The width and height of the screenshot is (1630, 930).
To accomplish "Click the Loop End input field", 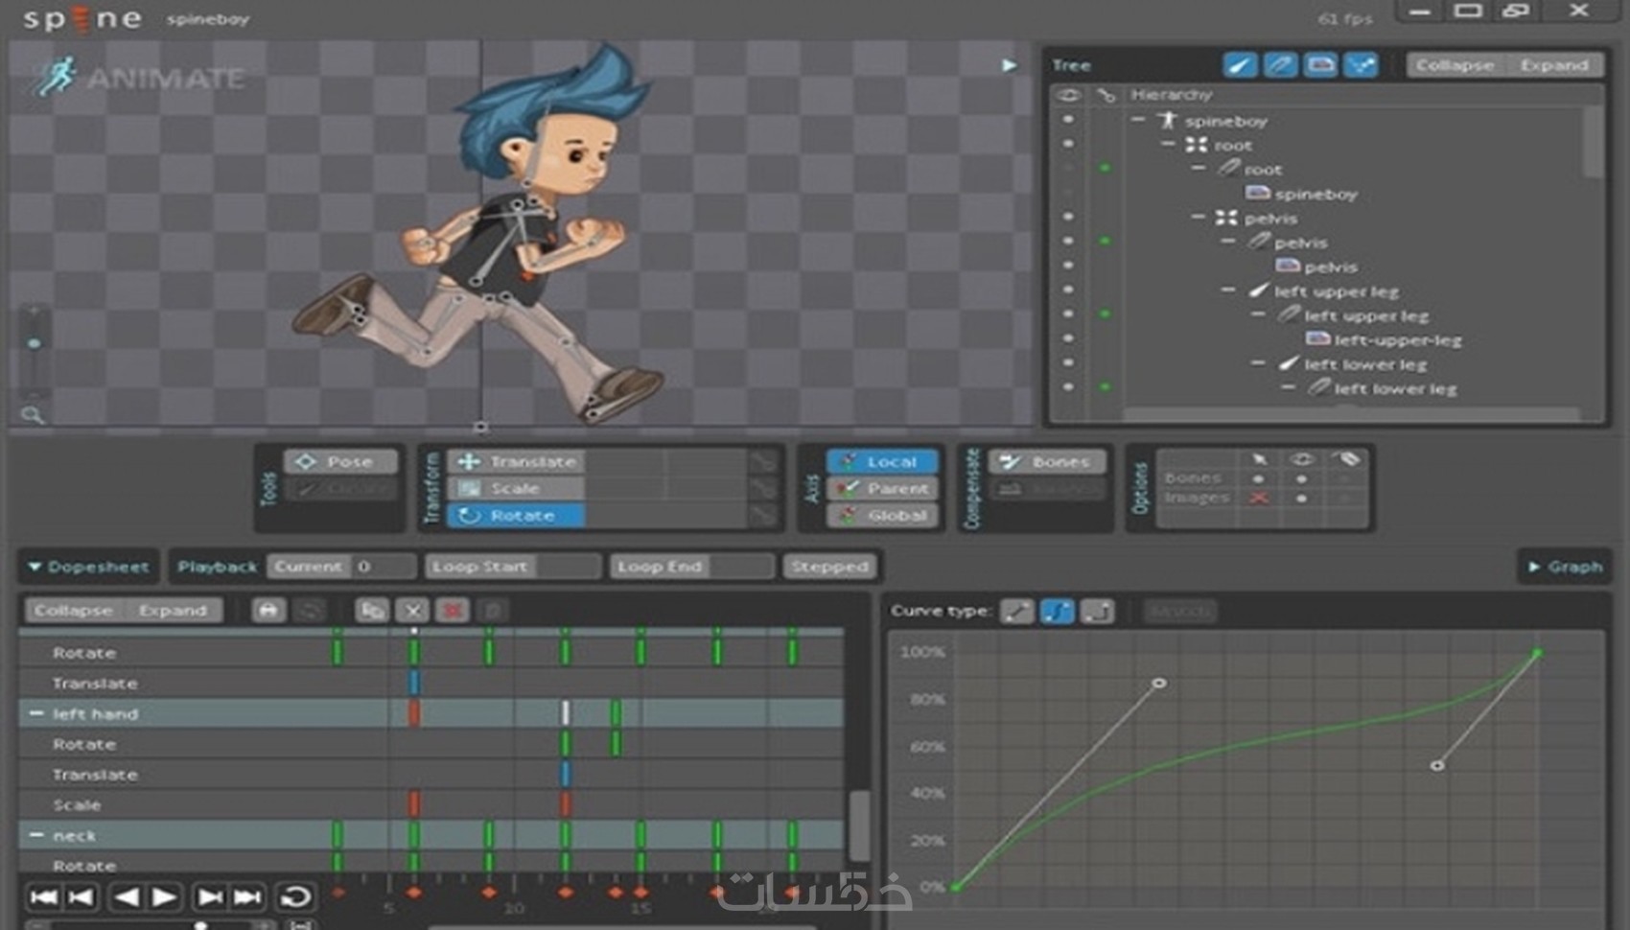I will pos(741,567).
